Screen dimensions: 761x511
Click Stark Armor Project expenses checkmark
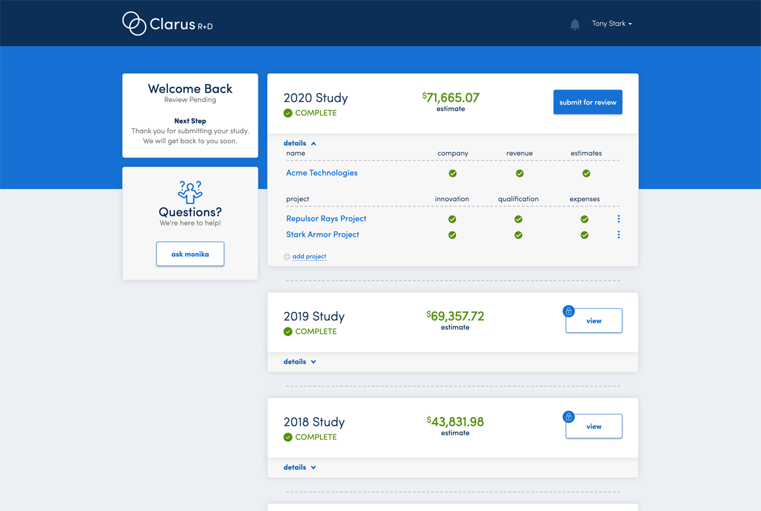point(585,235)
